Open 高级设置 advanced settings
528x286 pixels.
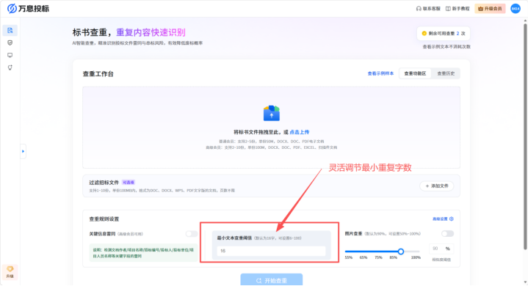(x=443, y=219)
